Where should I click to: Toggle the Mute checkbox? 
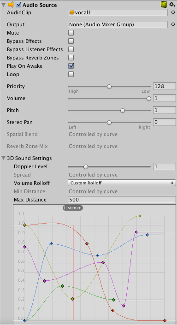(71, 33)
